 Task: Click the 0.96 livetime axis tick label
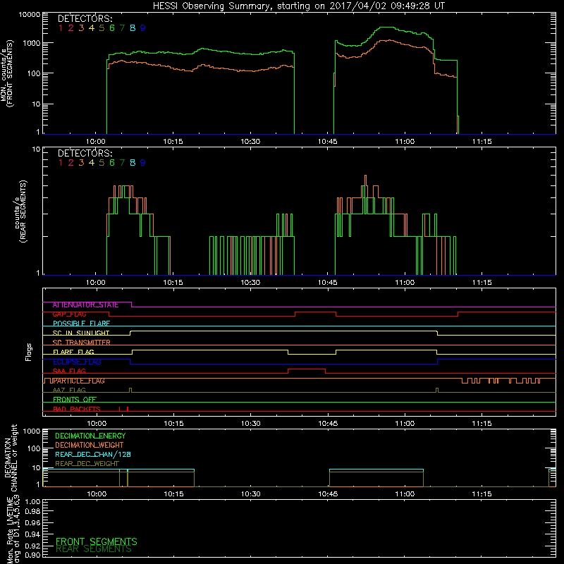pyautogui.click(x=32, y=522)
